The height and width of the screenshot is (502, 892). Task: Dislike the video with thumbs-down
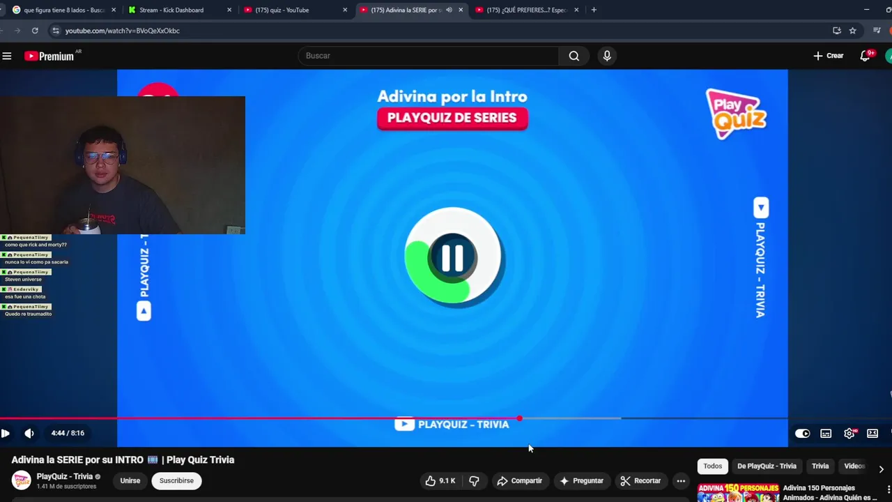coord(474,480)
